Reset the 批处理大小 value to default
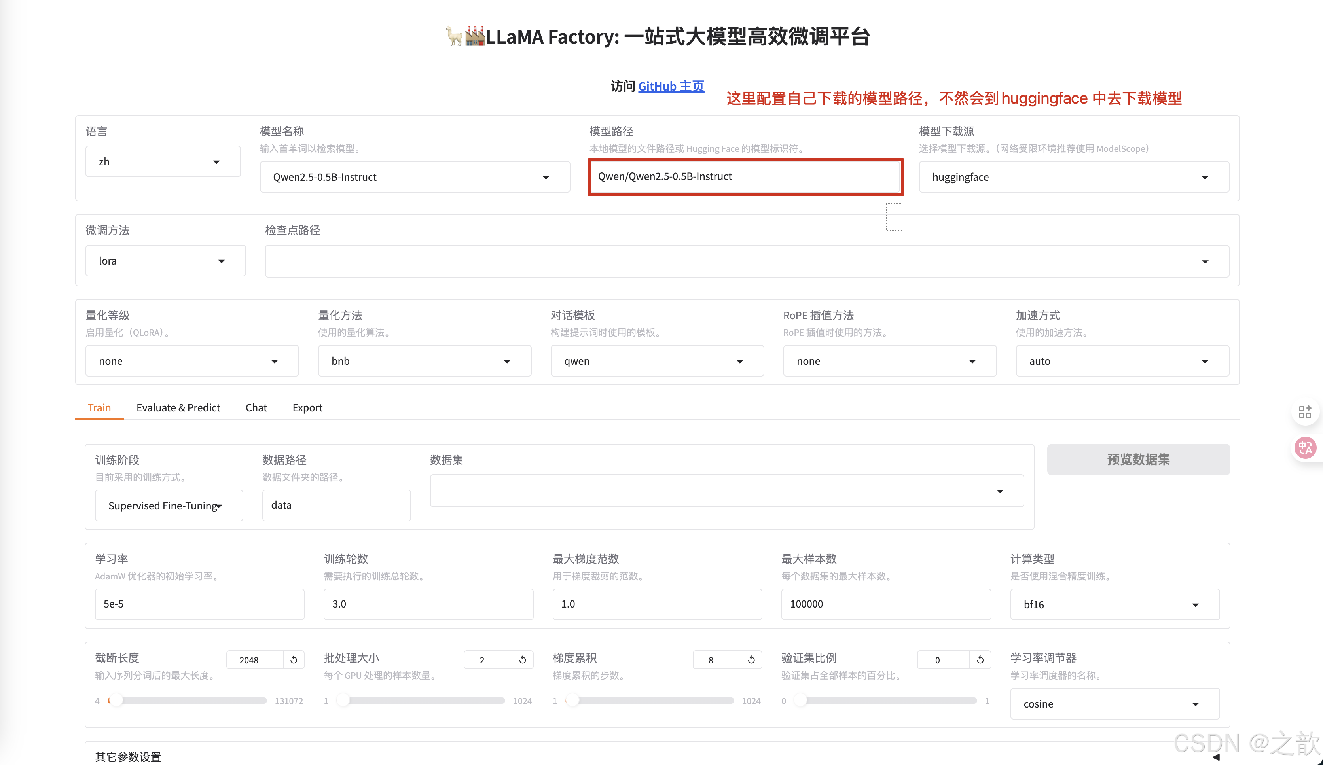 coord(523,660)
